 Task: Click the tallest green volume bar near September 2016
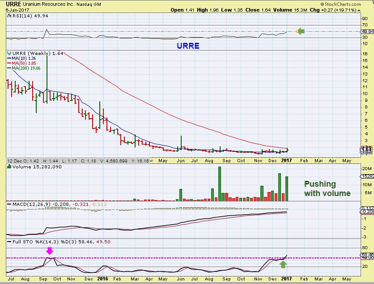click(x=220, y=184)
